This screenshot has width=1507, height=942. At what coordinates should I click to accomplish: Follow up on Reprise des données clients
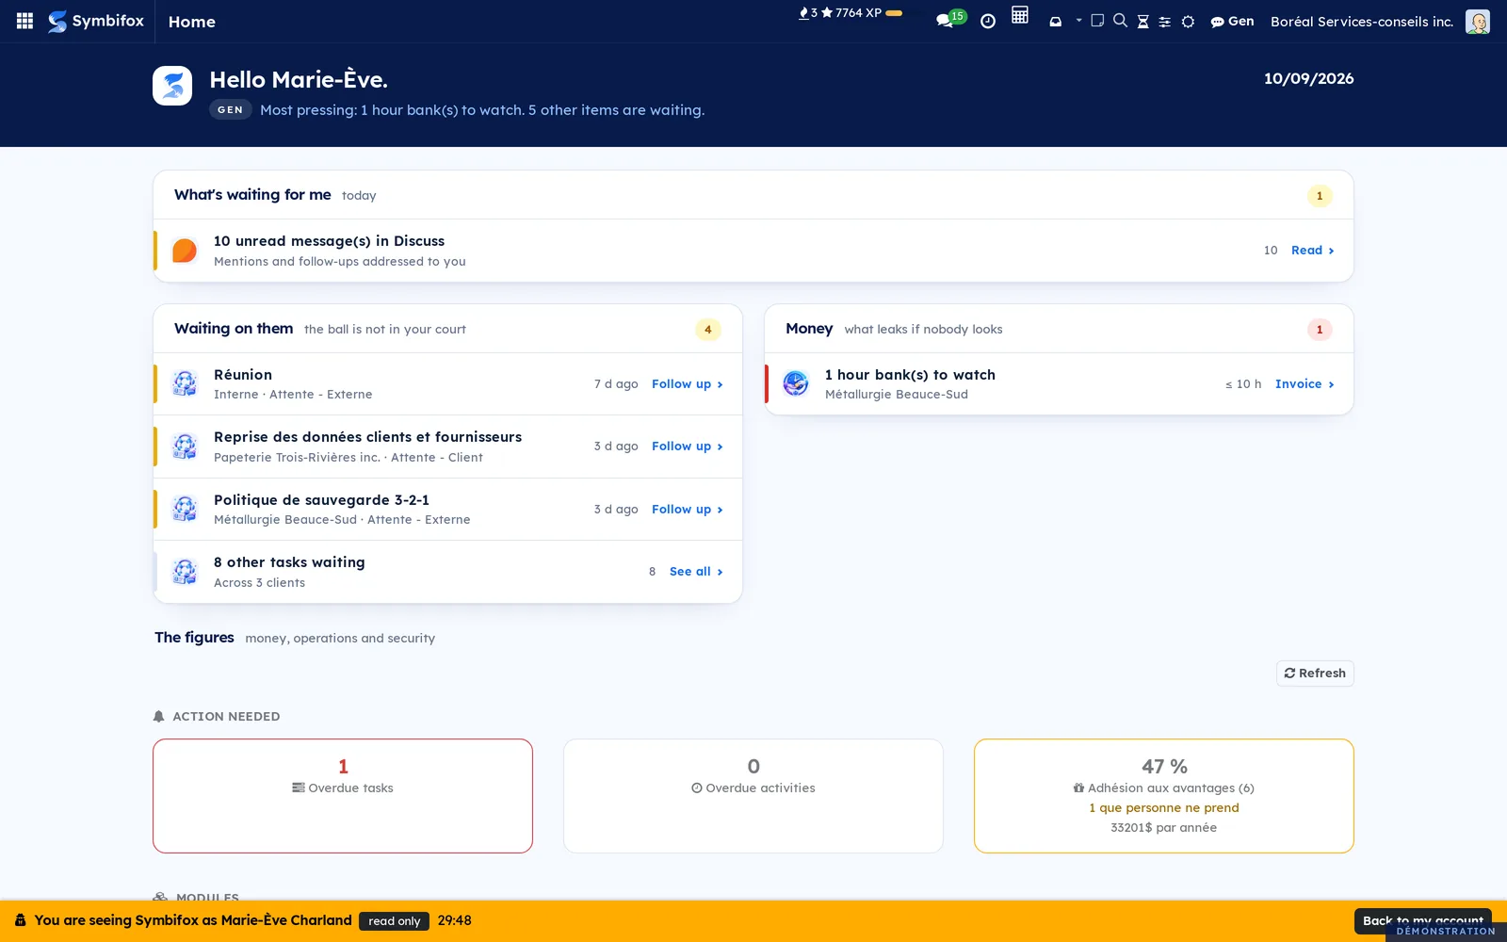pyautogui.click(x=687, y=447)
